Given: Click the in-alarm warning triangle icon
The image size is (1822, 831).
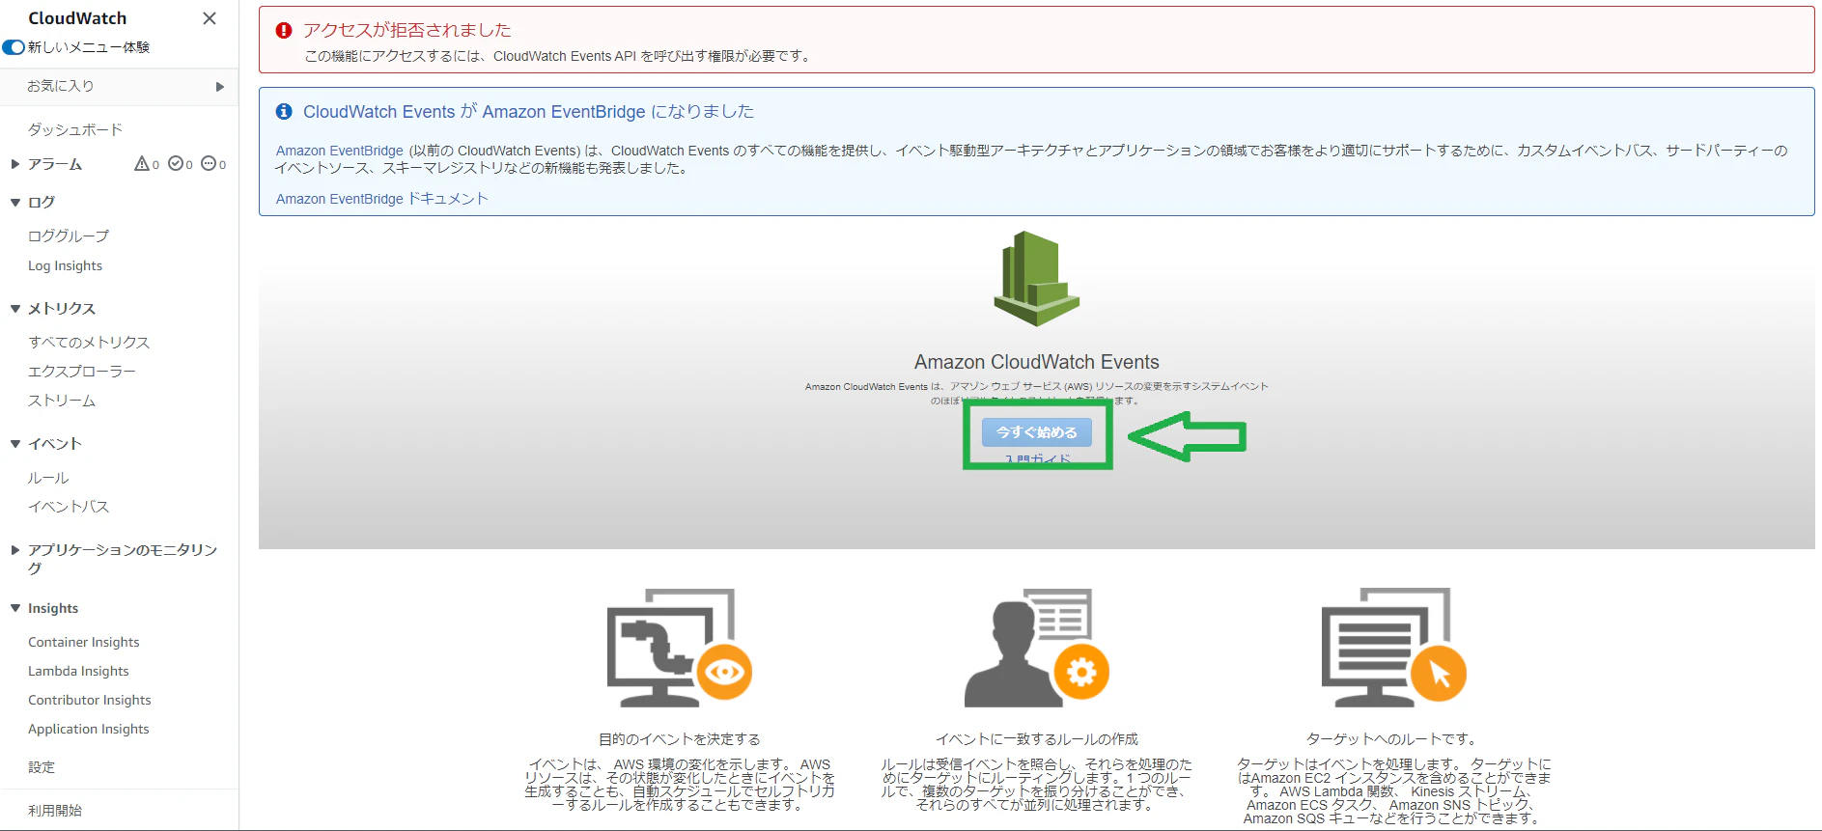Looking at the screenshot, I should pos(142,164).
